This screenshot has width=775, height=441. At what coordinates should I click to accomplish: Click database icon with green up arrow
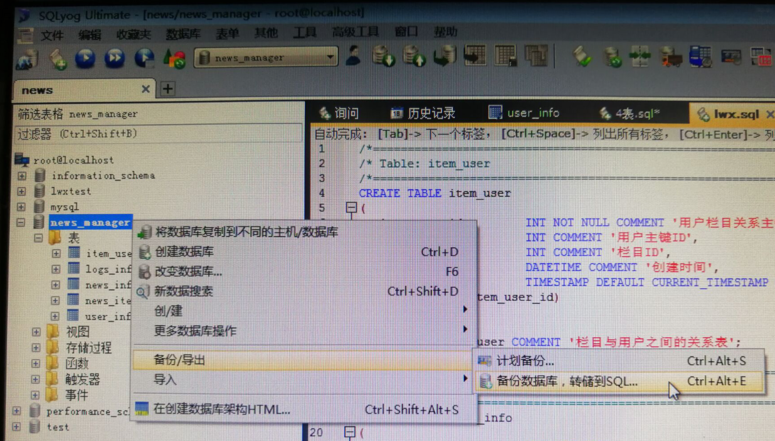(414, 56)
